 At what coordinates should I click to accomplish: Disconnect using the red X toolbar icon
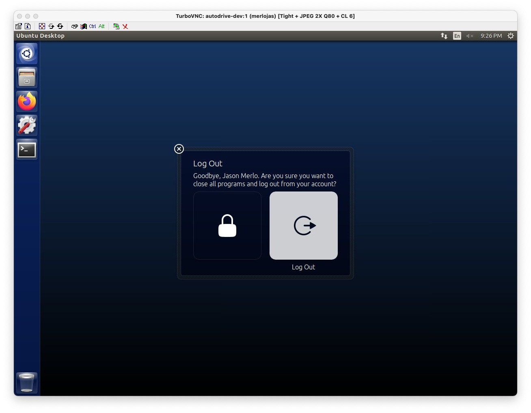[x=125, y=26]
